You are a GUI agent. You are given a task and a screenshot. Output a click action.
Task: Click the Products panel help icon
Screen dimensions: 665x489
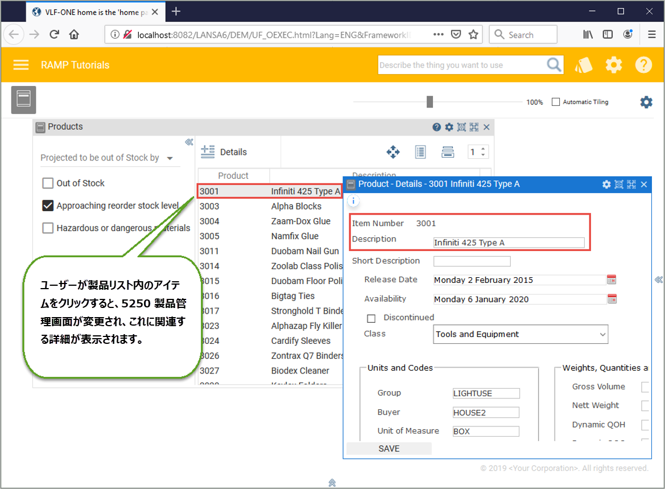[436, 127]
